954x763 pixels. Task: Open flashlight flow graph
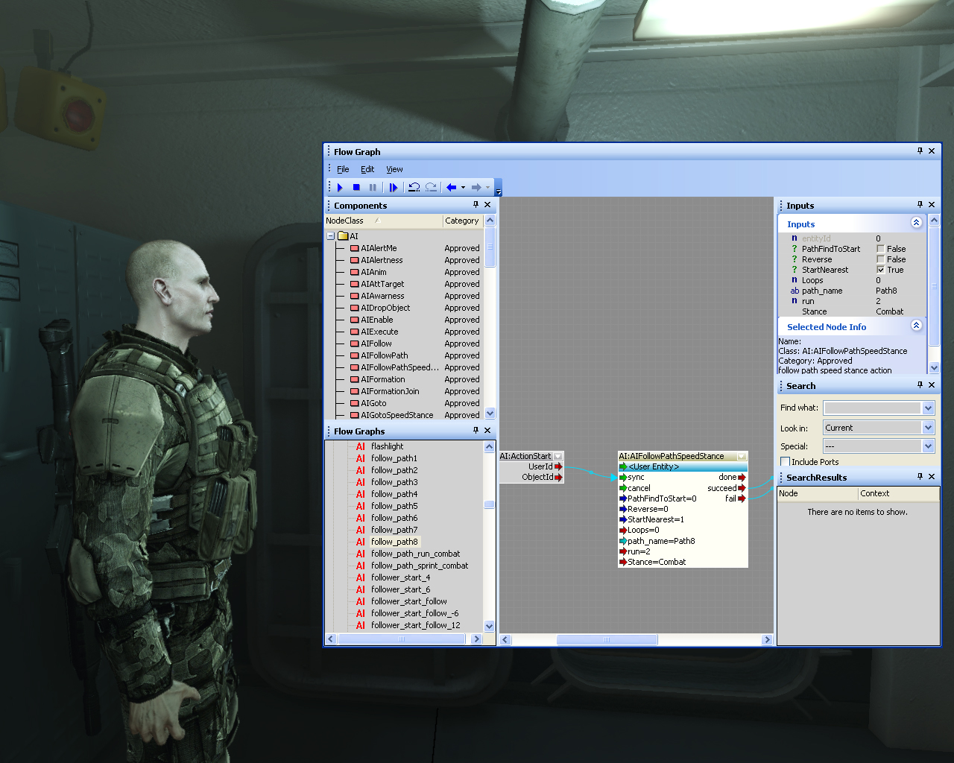[387, 446]
